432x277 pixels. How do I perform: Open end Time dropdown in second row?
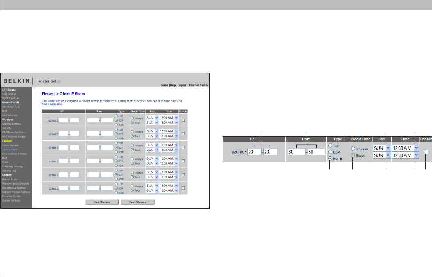click(169, 136)
